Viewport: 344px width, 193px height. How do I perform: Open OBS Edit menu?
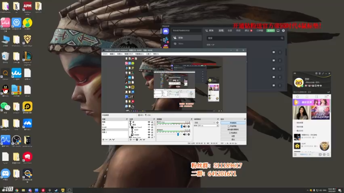click(112, 54)
